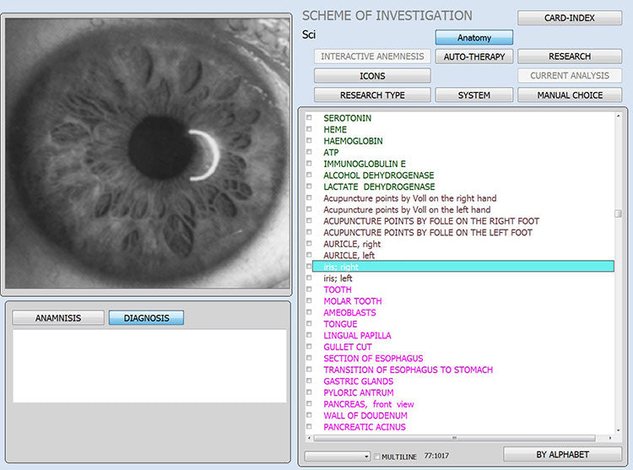The width and height of the screenshot is (633, 470).
Task: Sort the list BY ALPHABET
Action: coord(562,455)
